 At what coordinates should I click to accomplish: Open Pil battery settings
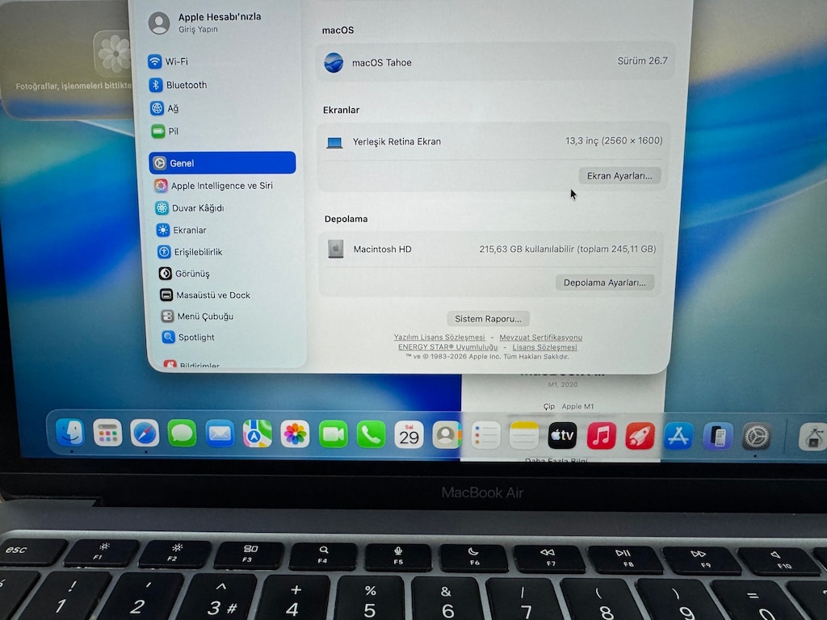point(165,132)
